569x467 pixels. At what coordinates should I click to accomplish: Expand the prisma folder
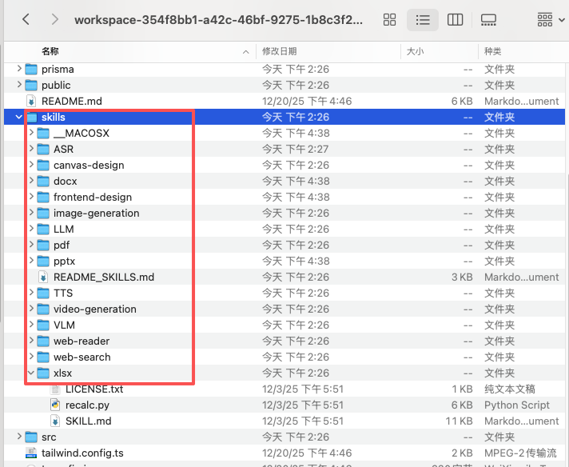(x=19, y=69)
